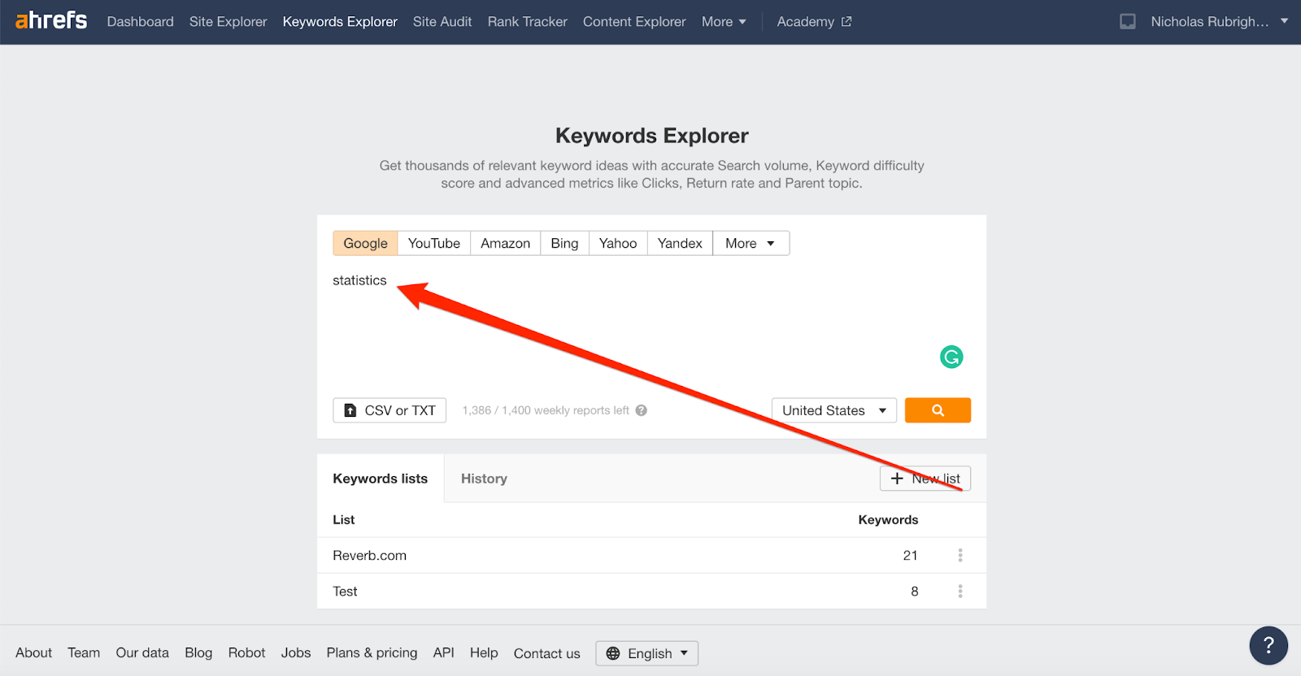The width and height of the screenshot is (1301, 676).
Task: Click the globe icon in language selector
Action: (x=613, y=653)
